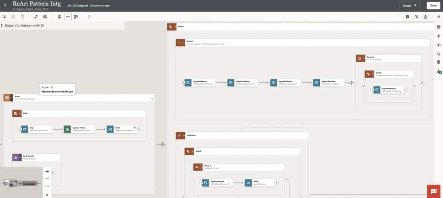Open the Primary info circle icon

coord(408,17)
